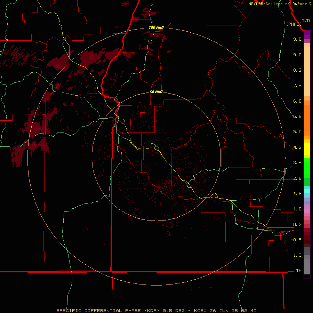Image resolution: width=313 pixels, height=313 pixels.
Task: Select the 3.4 scale value
Action: 297,163
